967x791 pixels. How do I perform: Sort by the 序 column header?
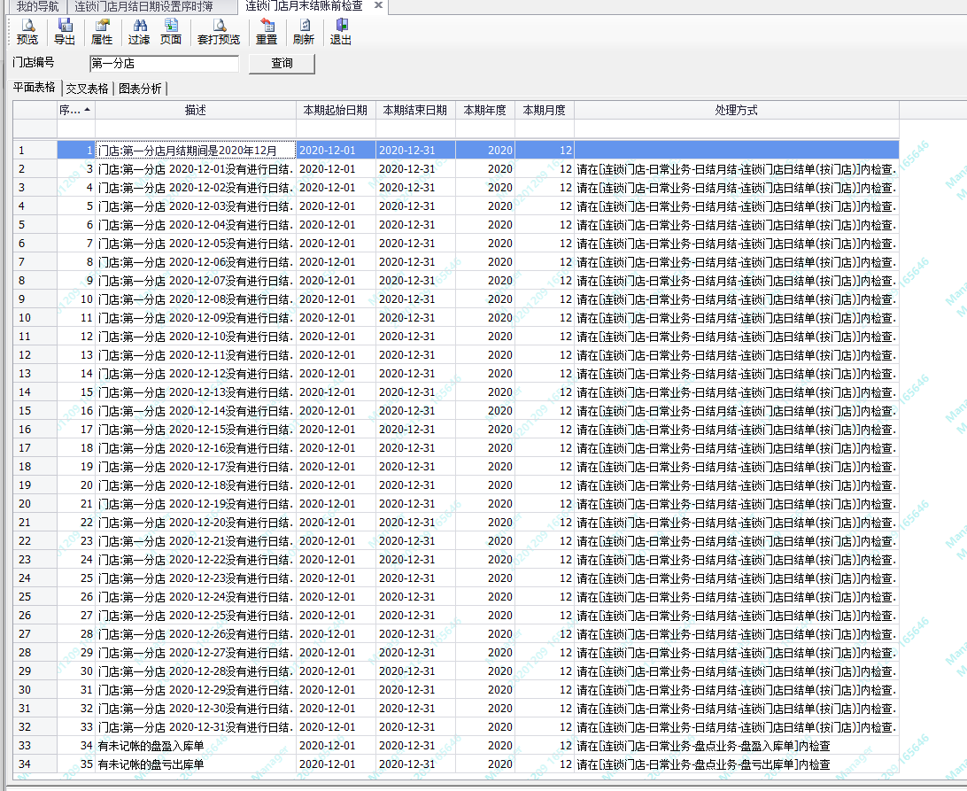(x=76, y=111)
